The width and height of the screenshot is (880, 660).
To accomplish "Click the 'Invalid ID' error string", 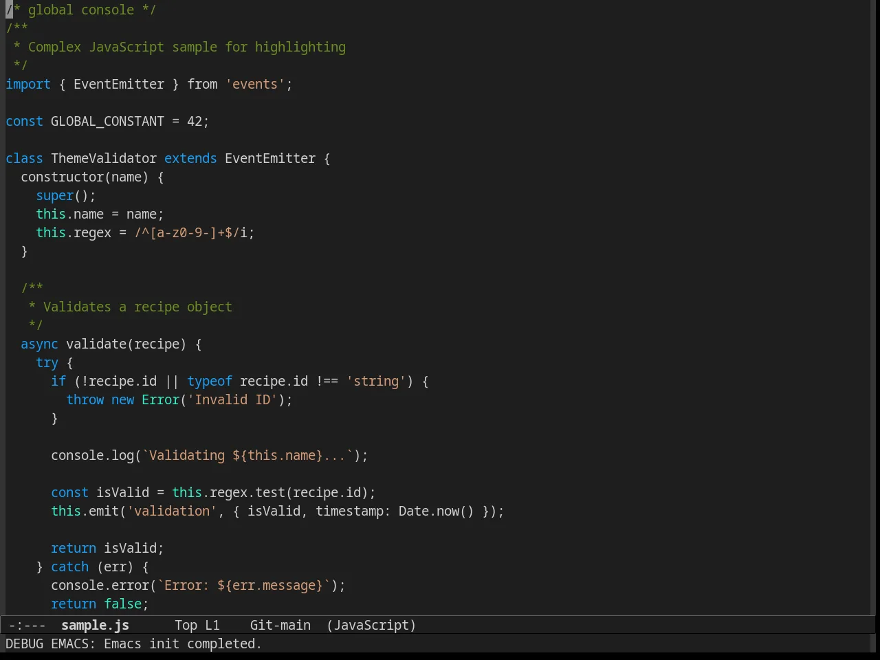I will 232,399.
